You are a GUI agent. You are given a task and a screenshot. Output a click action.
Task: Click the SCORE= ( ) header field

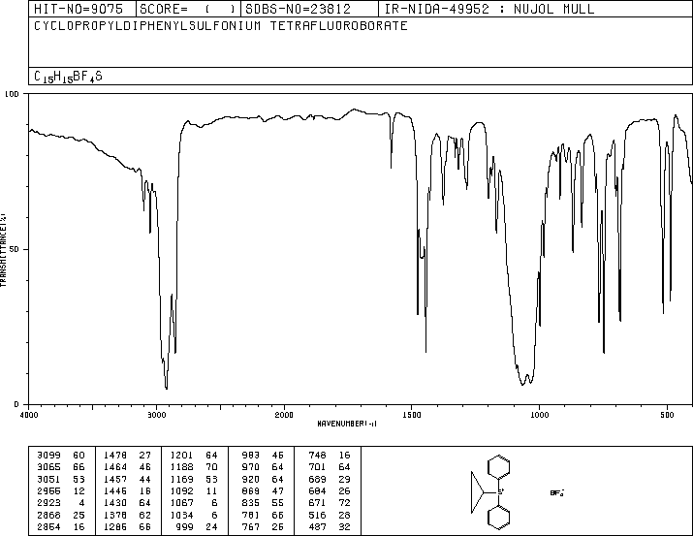[x=187, y=9]
